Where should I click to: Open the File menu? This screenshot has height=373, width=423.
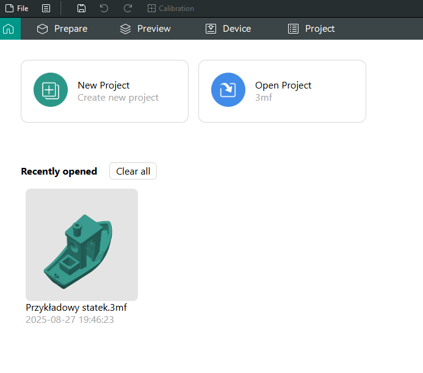(16, 9)
